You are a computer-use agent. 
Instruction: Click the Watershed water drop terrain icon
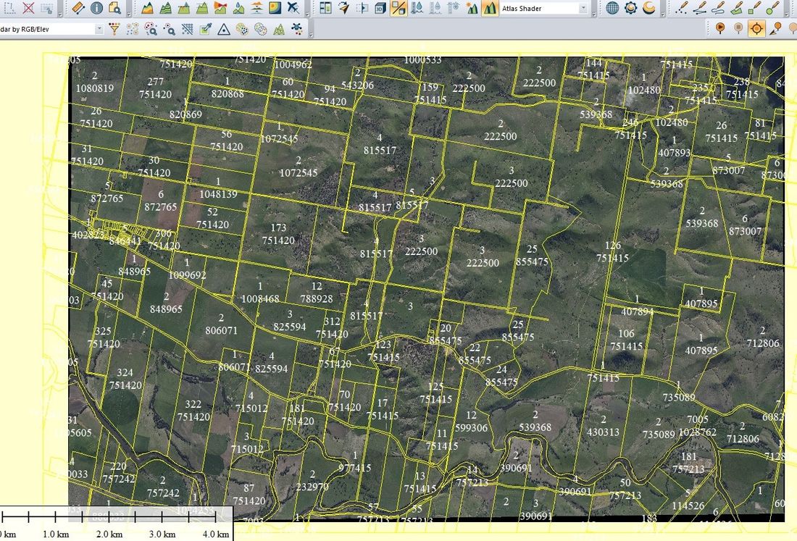239,8
